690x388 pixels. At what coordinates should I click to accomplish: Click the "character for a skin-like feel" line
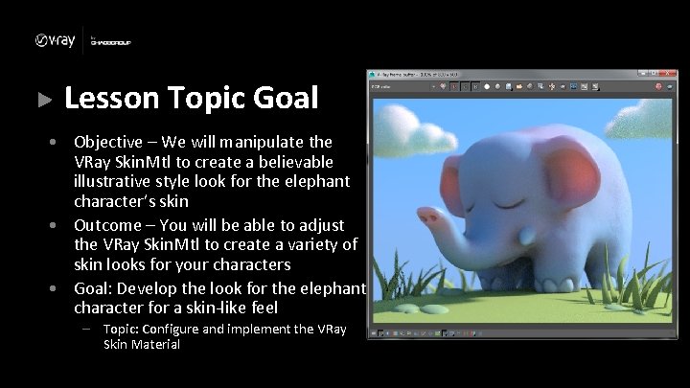[x=175, y=308]
